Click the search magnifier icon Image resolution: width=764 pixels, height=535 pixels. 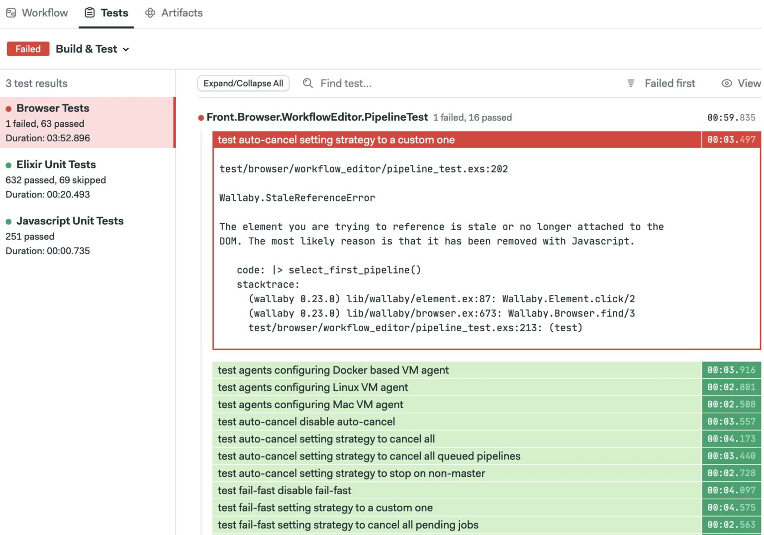tap(307, 83)
